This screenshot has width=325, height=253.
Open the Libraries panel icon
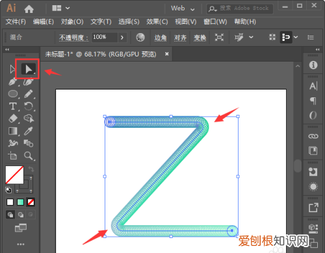(313, 151)
